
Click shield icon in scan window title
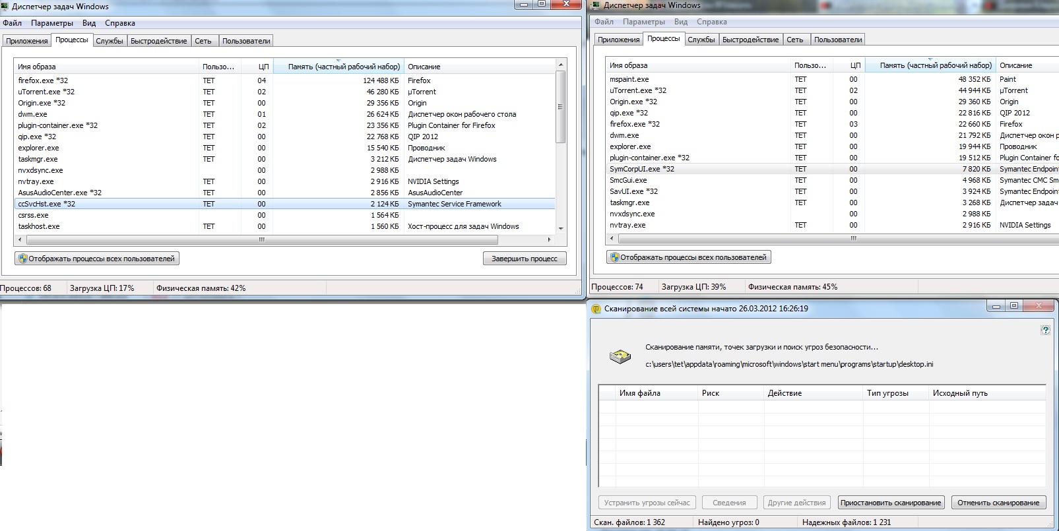[596, 309]
